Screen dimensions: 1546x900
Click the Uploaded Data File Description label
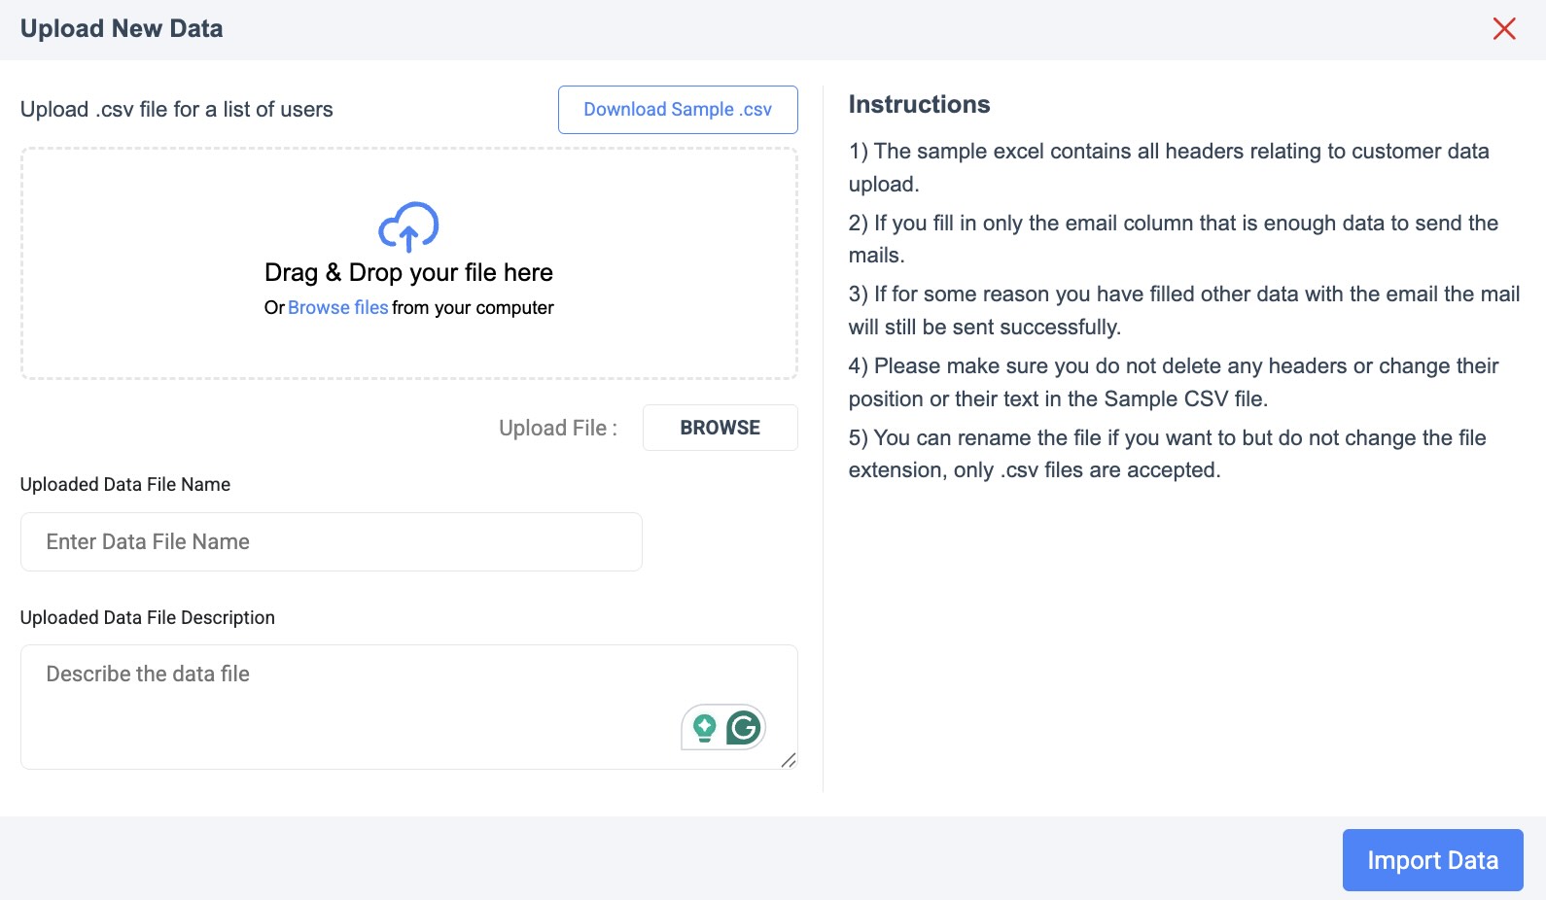point(148,618)
